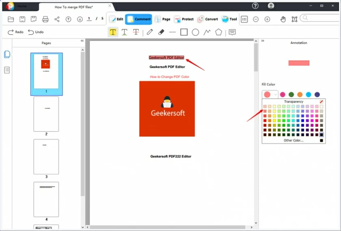Select the text selection box tool

point(294,19)
